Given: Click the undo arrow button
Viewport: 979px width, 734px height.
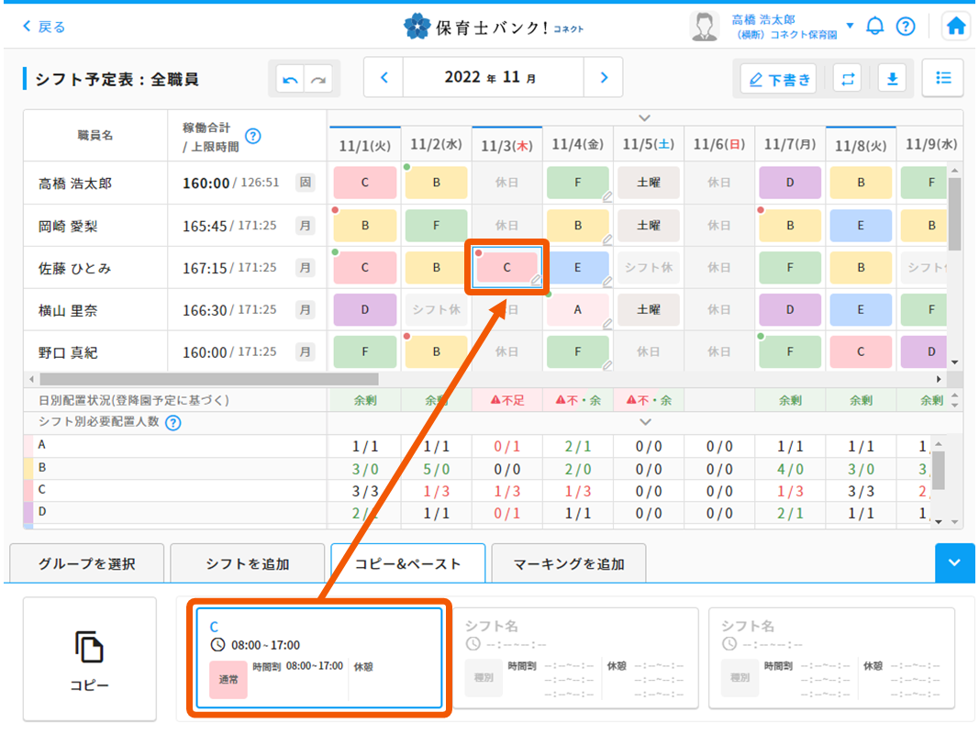Looking at the screenshot, I should (291, 80).
